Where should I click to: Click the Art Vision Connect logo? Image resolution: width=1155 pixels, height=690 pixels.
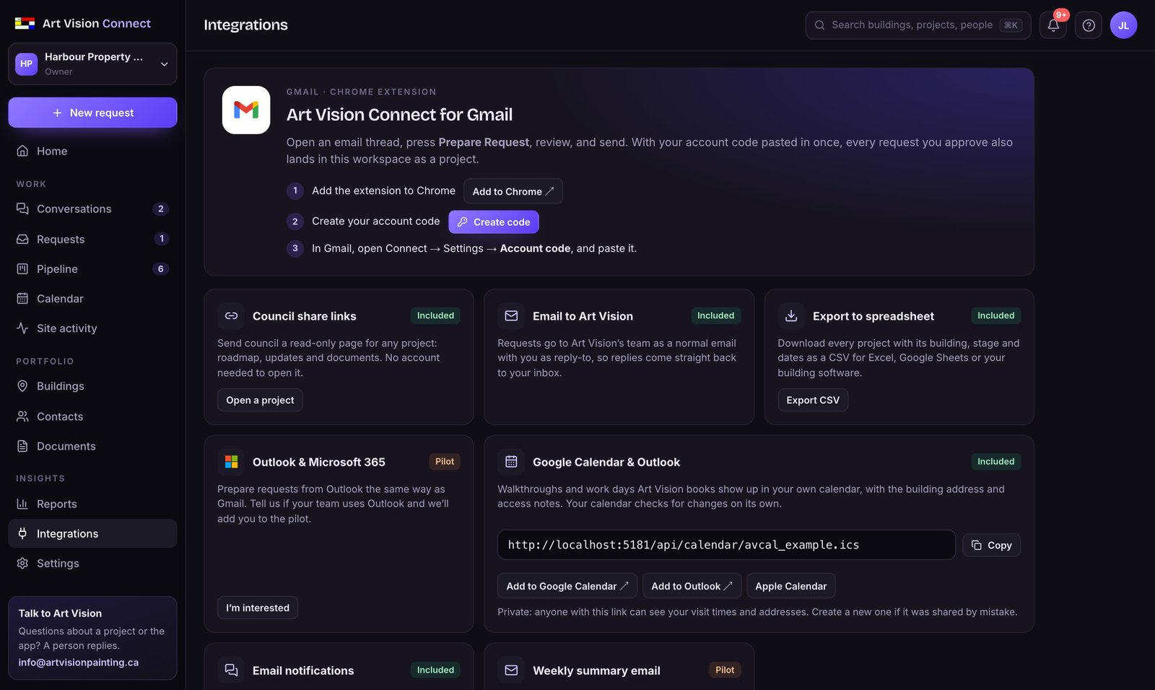point(83,23)
